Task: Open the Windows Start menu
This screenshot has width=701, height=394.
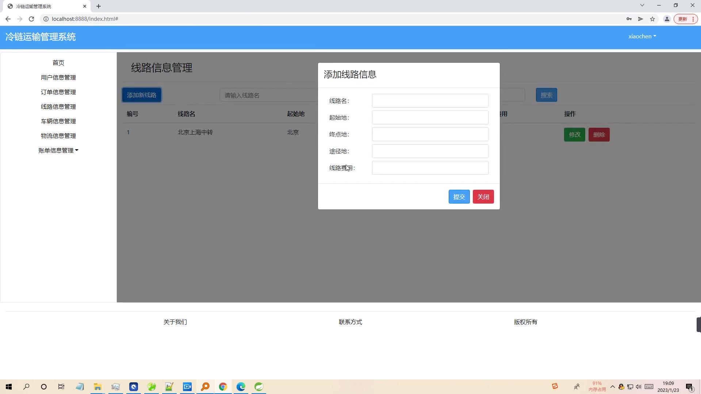Action: point(9,387)
